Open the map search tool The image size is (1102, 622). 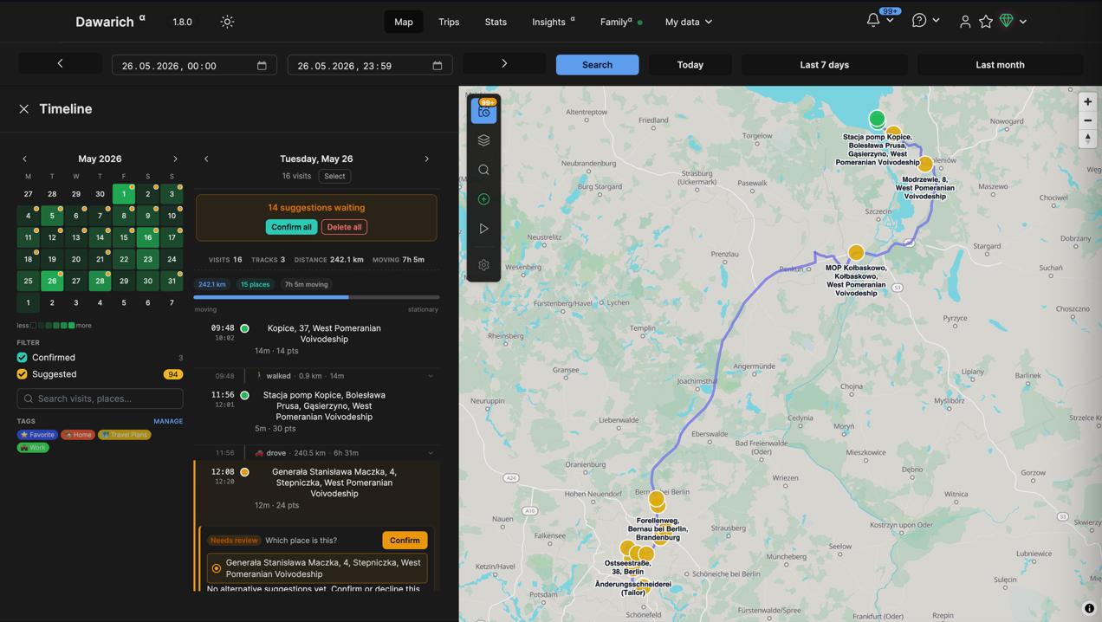point(484,170)
